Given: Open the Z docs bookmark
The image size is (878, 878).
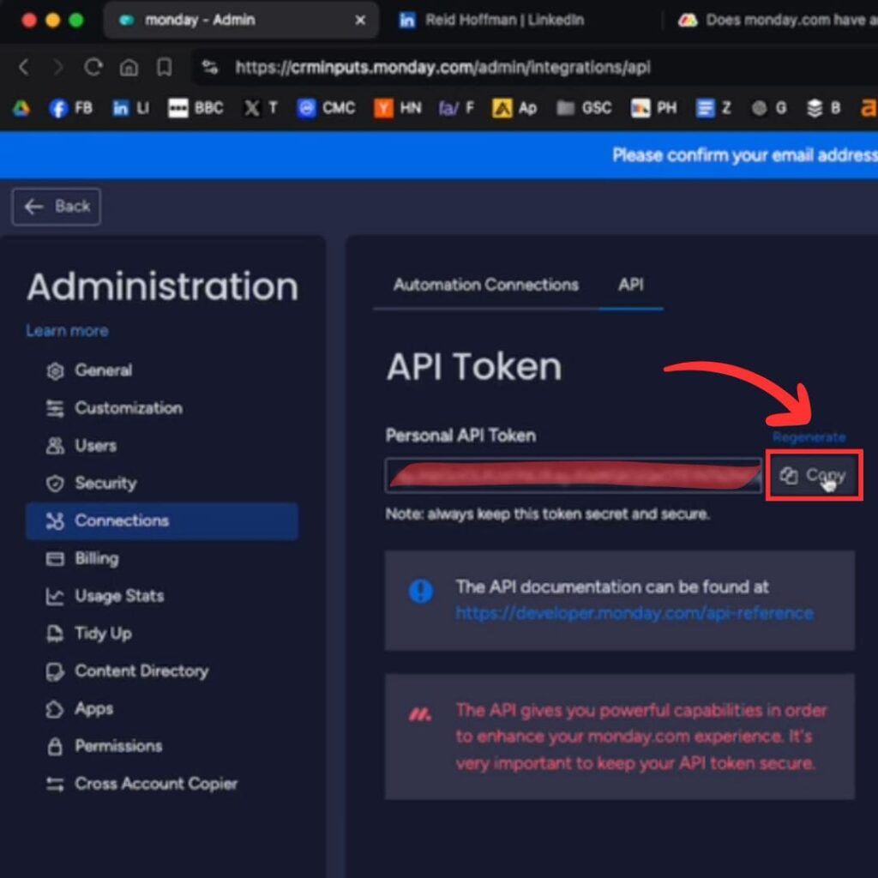Looking at the screenshot, I should coord(713,108).
